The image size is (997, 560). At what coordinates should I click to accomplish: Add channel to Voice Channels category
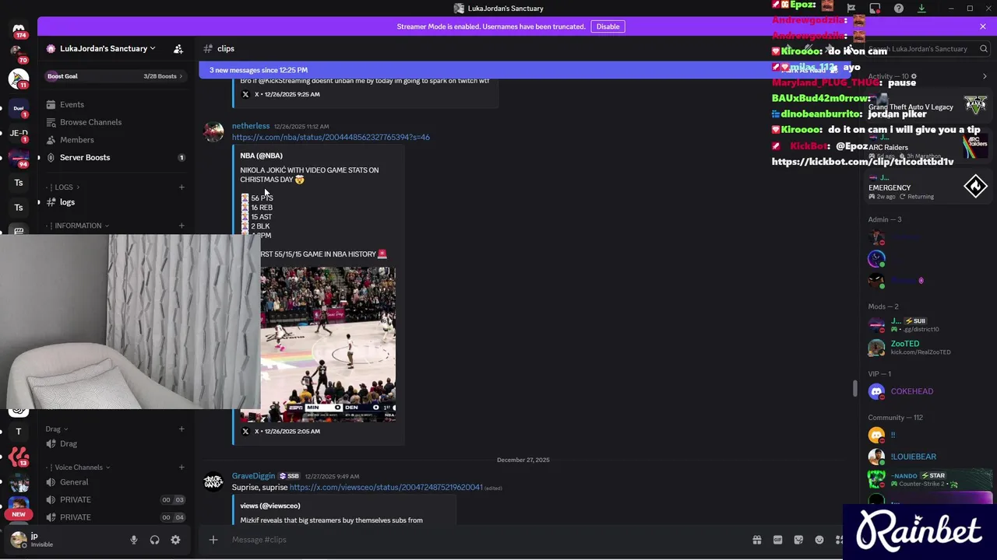click(181, 467)
